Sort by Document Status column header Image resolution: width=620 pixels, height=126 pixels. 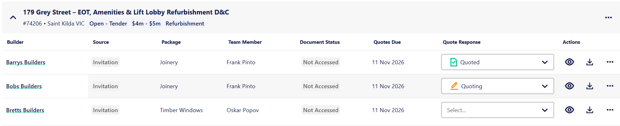(320, 42)
